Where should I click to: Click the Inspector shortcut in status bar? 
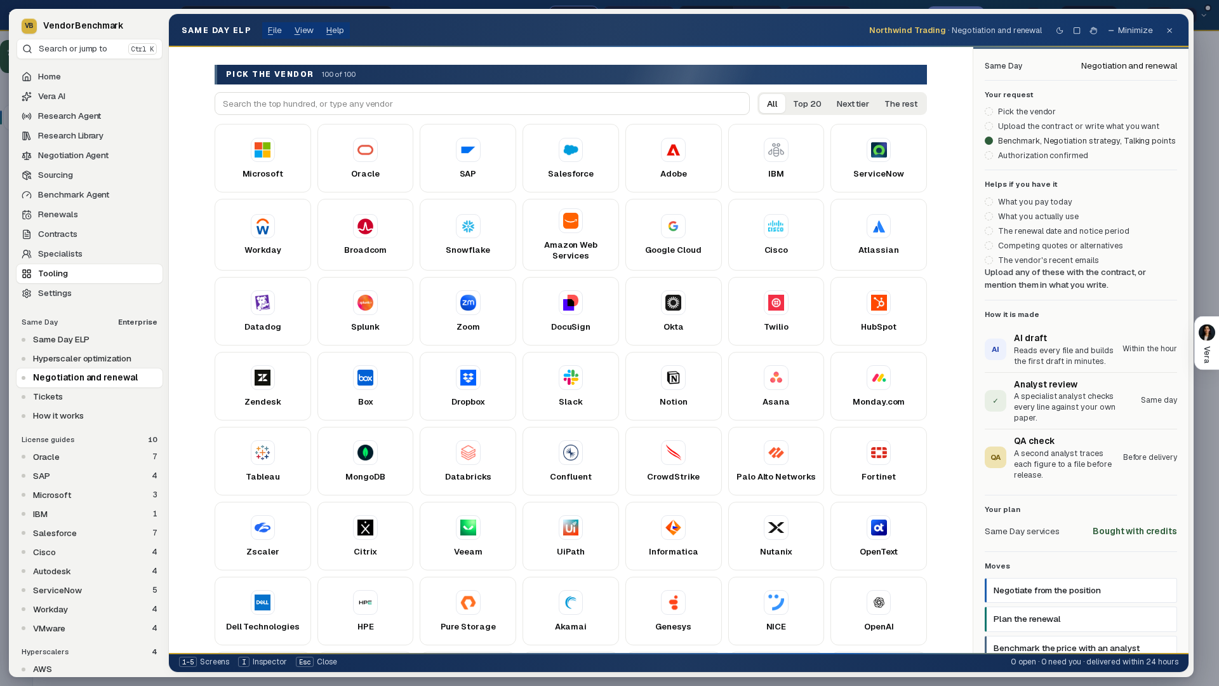(262, 662)
